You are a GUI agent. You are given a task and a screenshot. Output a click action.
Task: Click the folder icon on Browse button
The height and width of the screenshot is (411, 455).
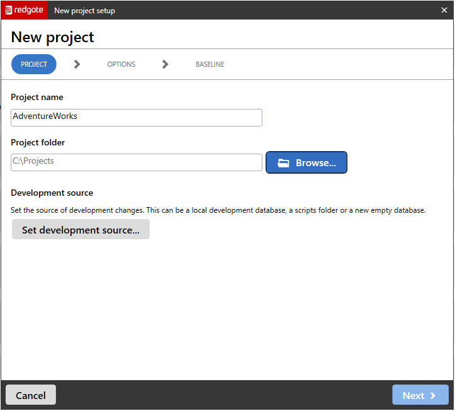tap(283, 163)
